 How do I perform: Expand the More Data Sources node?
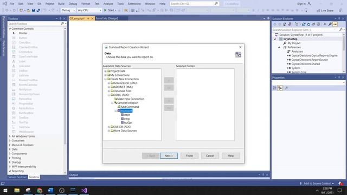(x=109, y=131)
